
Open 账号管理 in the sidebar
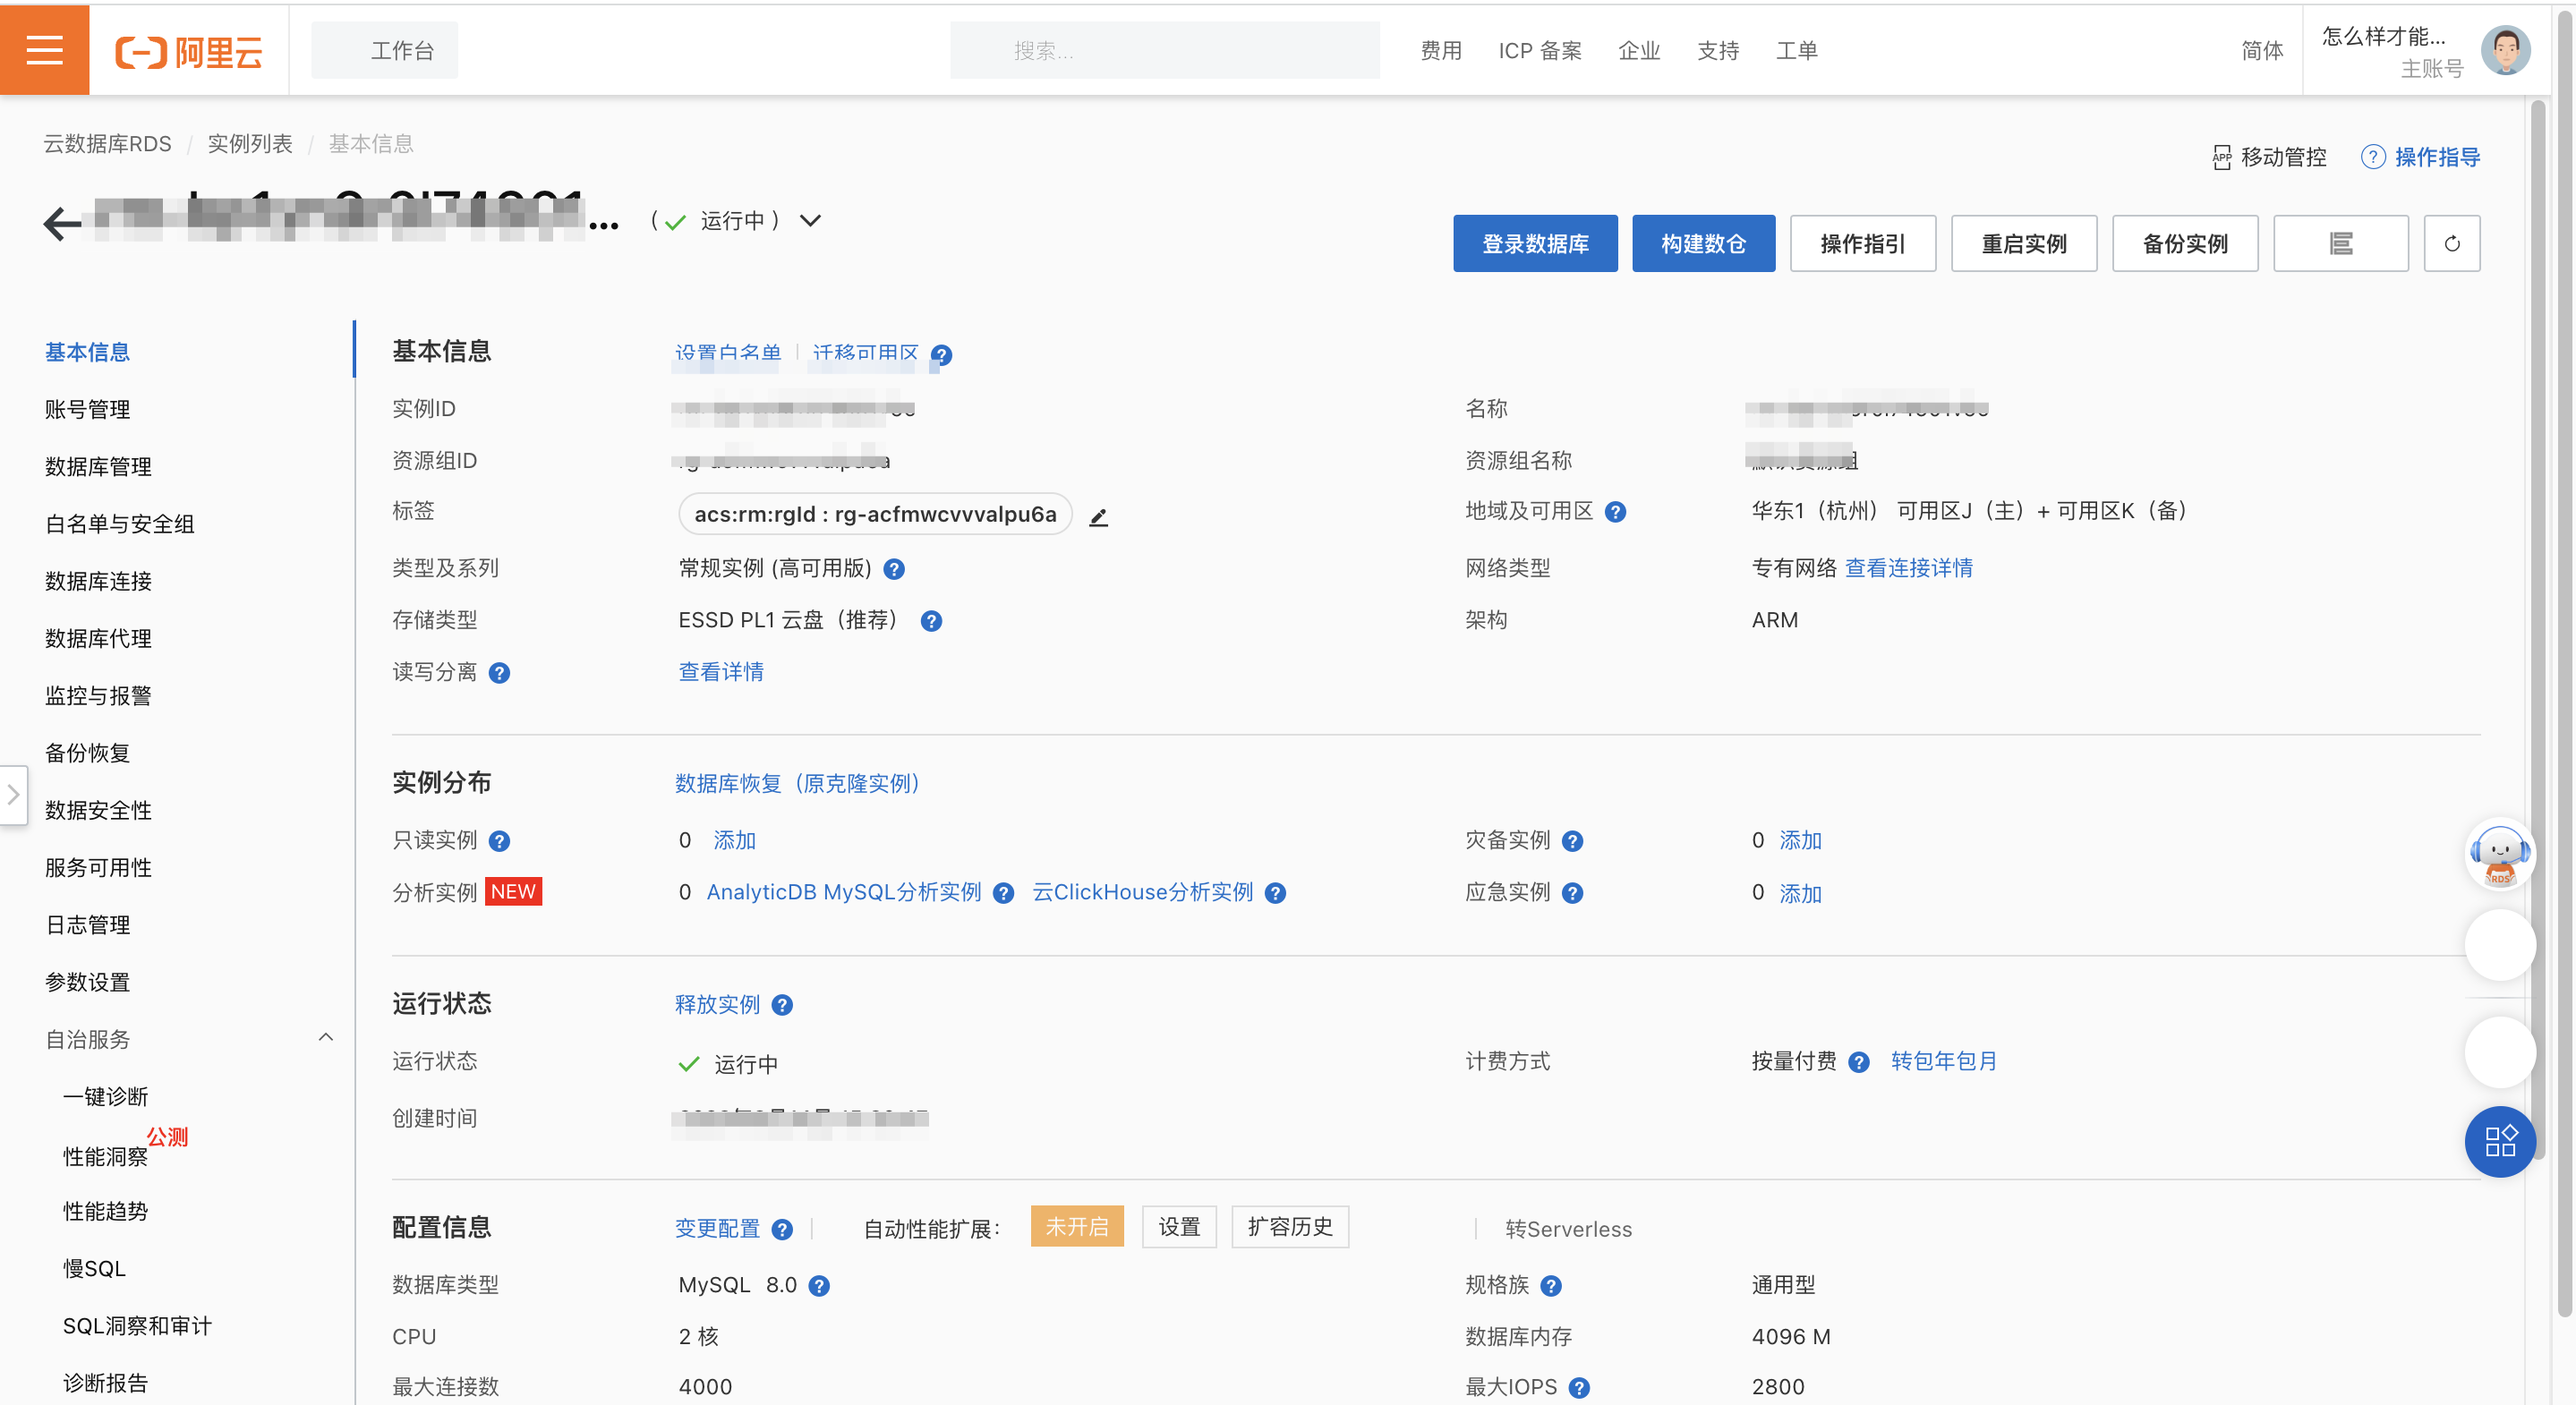tap(87, 409)
